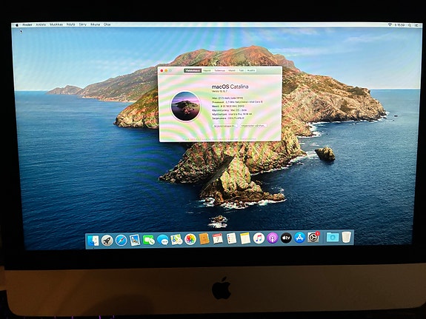
Task: Switch to the Huolto tab
Action: tap(250, 70)
